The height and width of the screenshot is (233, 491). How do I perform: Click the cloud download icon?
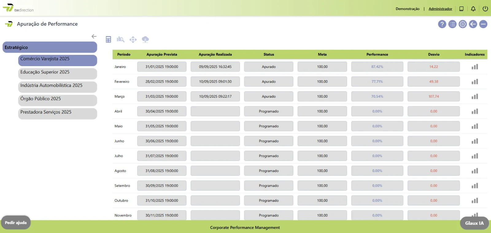[145, 39]
